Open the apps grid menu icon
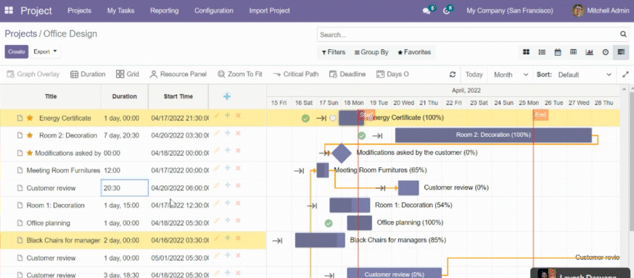The image size is (634, 278). (9, 11)
